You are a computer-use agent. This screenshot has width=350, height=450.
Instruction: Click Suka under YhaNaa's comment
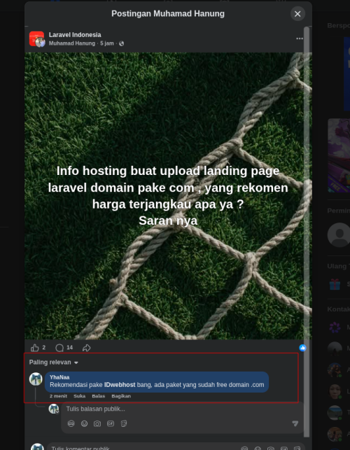(80, 396)
